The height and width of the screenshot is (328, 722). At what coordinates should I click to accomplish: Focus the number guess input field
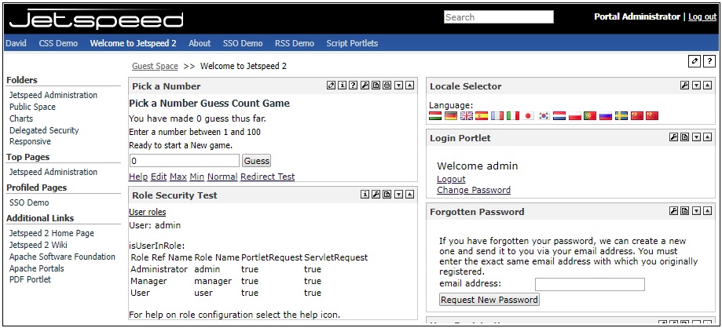click(x=185, y=161)
